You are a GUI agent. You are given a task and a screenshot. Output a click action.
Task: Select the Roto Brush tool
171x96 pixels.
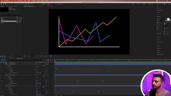click(31, 4)
